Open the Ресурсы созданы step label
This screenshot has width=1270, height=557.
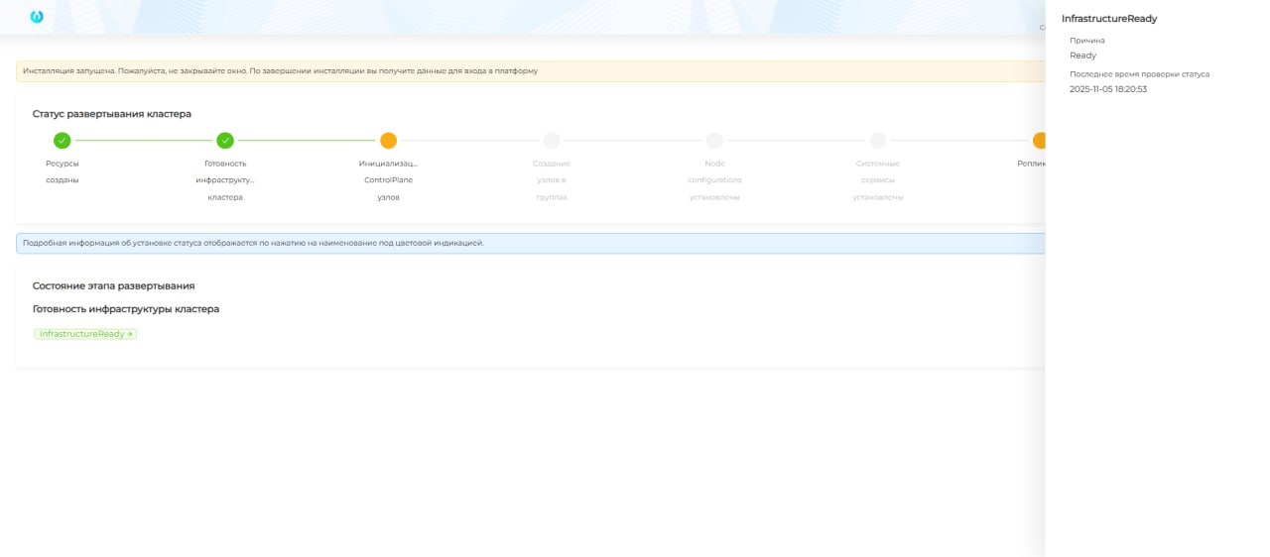point(62,171)
